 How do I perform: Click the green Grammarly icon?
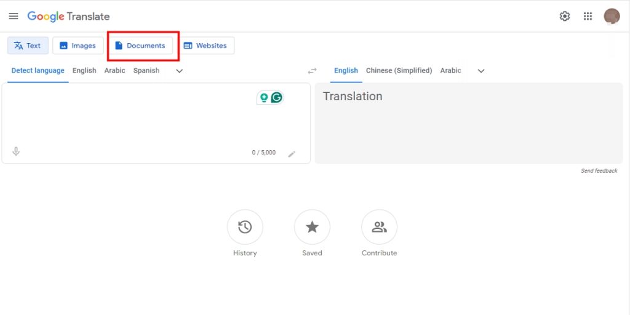pyautogui.click(x=277, y=97)
